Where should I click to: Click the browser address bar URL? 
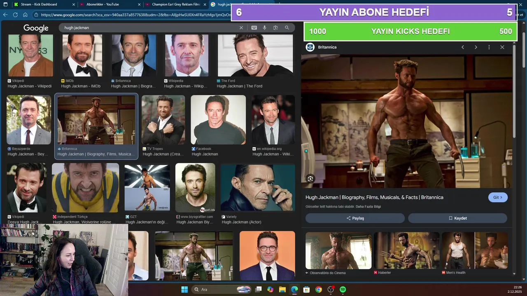pyautogui.click(x=136, y=15)
